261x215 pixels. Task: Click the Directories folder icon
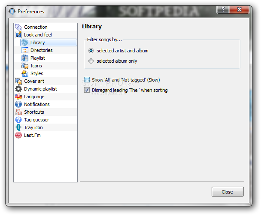(25, 50)
